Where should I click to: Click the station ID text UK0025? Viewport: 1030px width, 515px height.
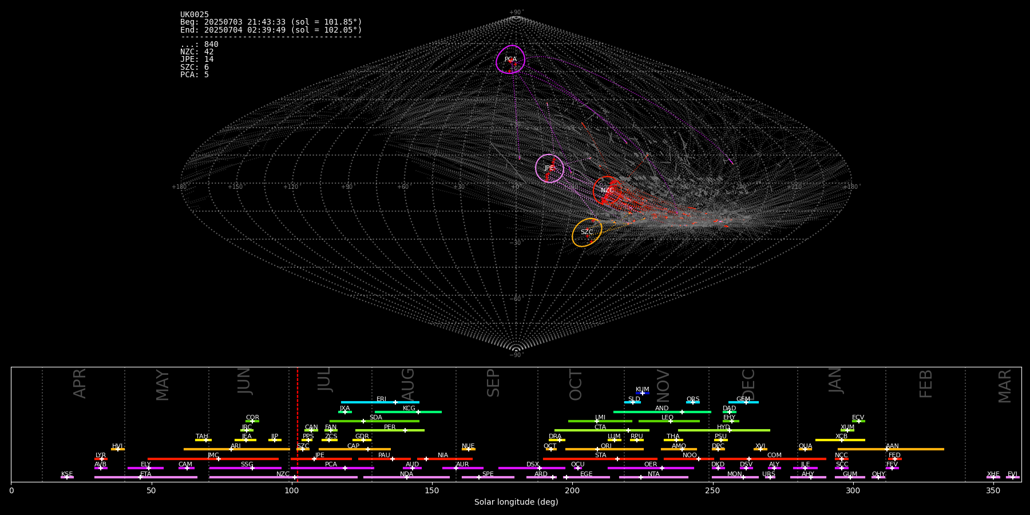click(x=195, y=15)
